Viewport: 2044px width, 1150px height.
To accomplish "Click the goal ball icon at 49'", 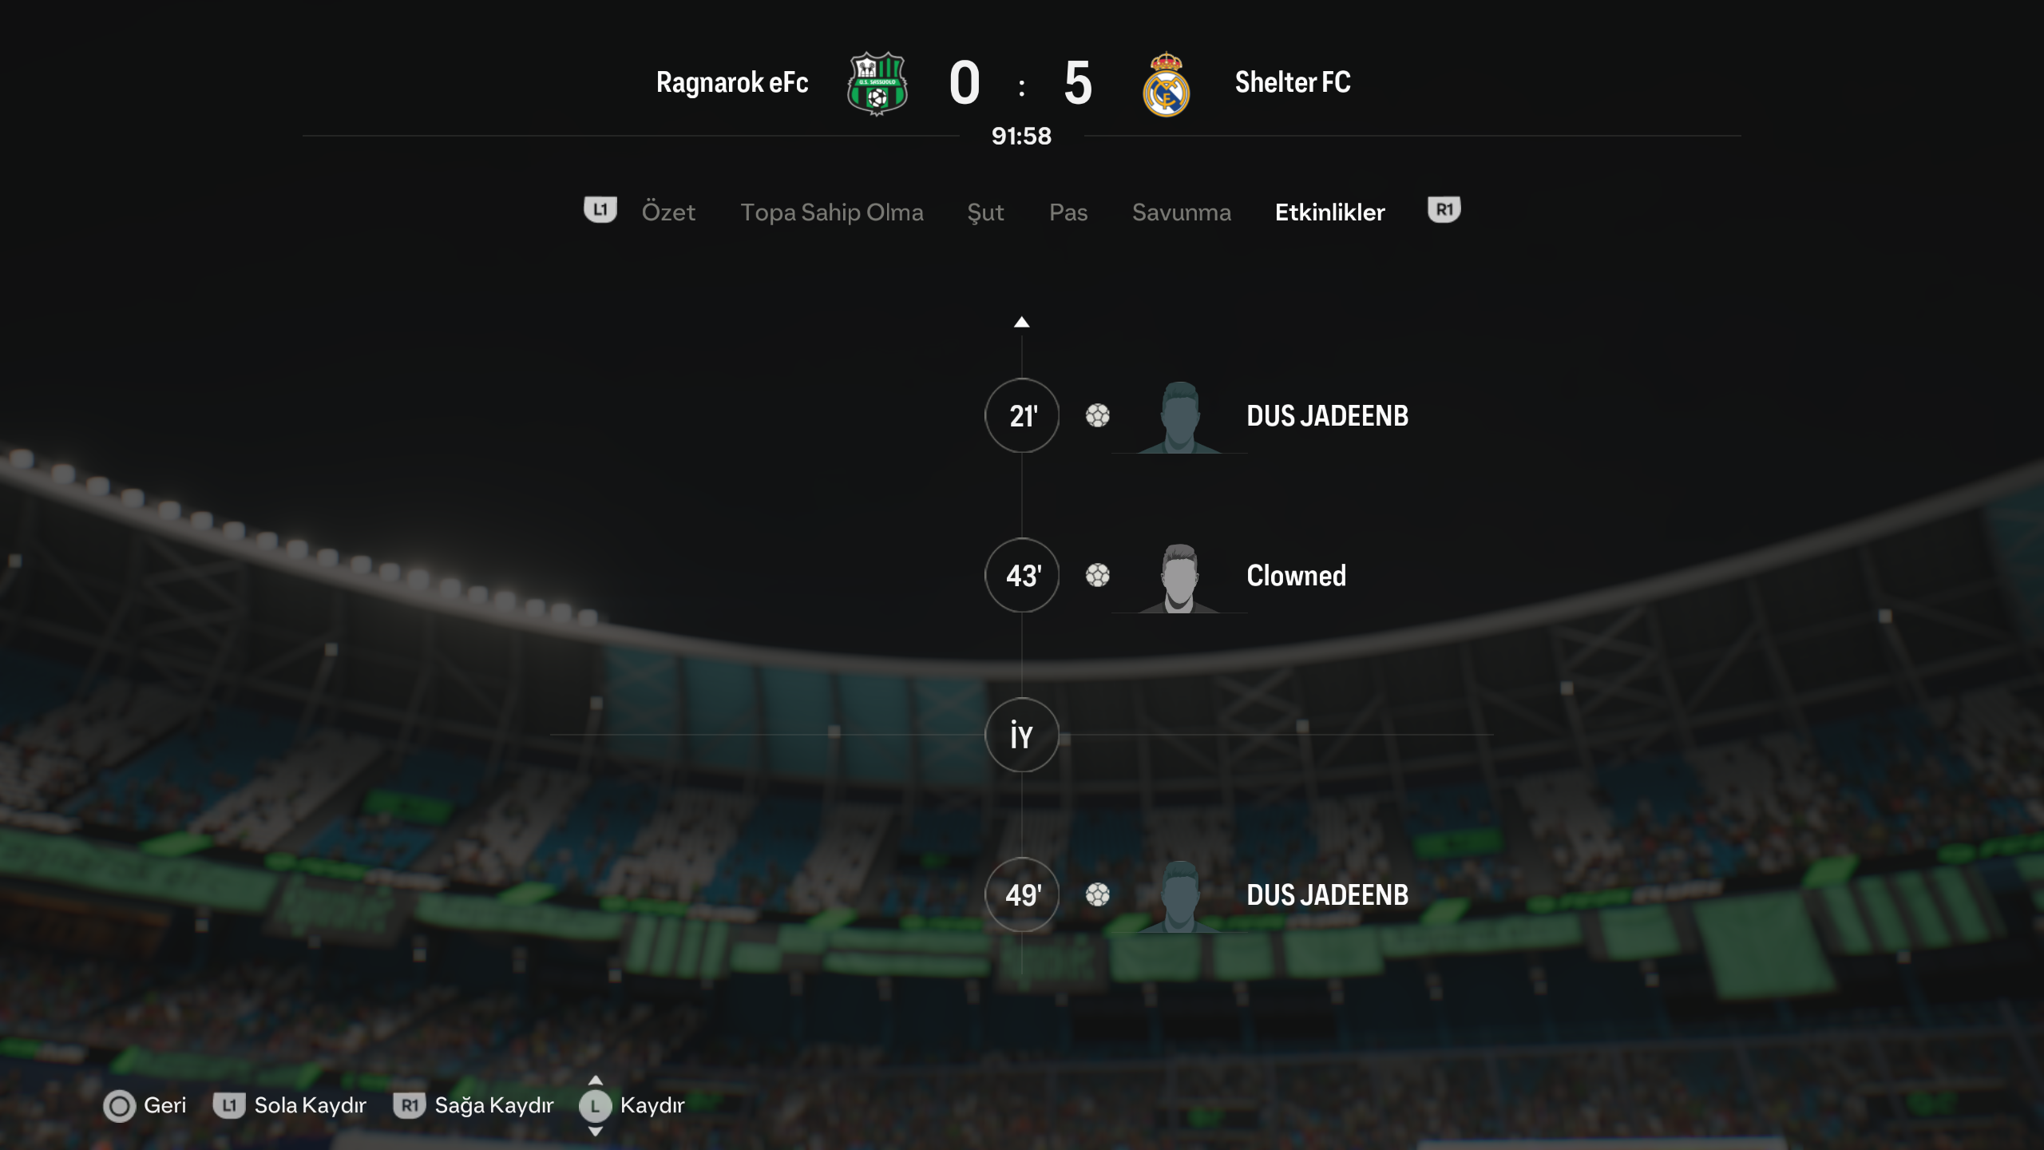I will [x=1098, y=894].
